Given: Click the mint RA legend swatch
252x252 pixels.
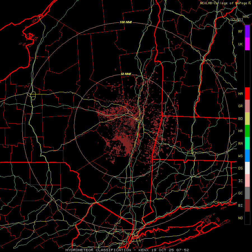Looking at the screenshot, I should click(x=247, y=143).
